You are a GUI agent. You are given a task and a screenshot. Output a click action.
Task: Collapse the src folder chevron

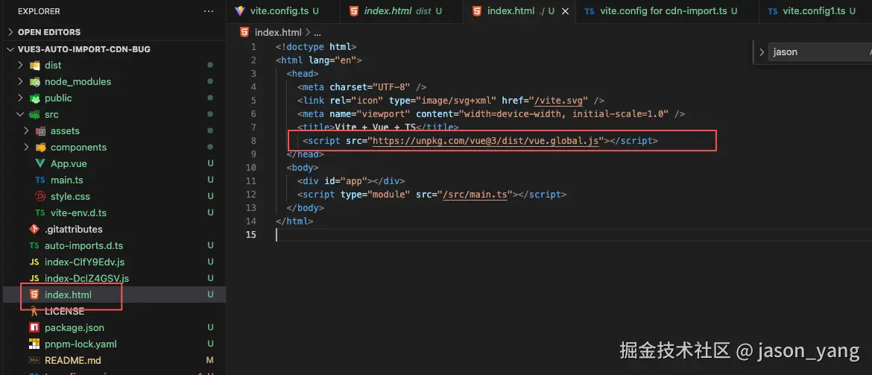click(x=21, y=115)
